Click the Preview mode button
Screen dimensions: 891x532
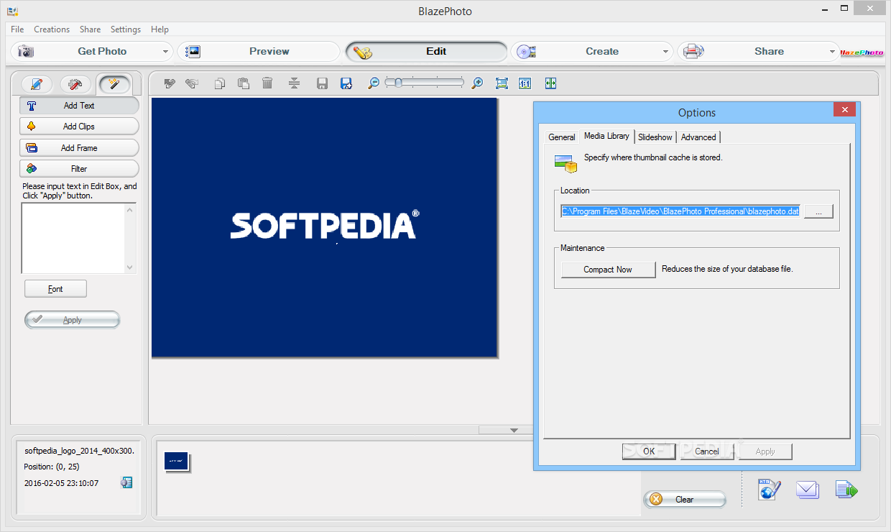point(259,52)
